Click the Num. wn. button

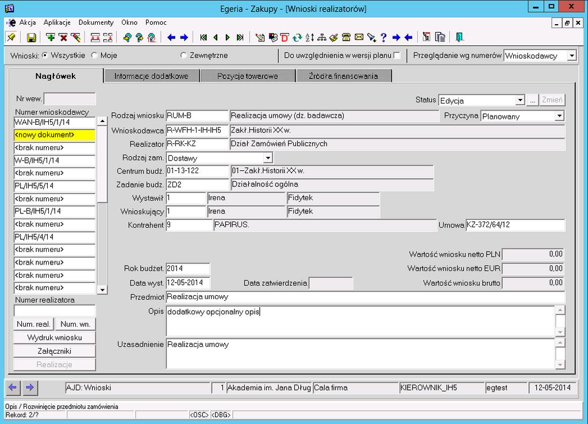tap(75, 324)
